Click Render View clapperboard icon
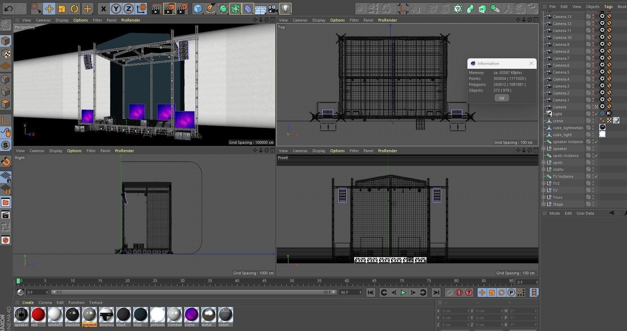 point(156,9)
